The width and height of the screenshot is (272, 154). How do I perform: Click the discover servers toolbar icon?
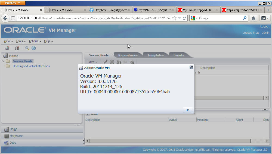pos(7,48)
